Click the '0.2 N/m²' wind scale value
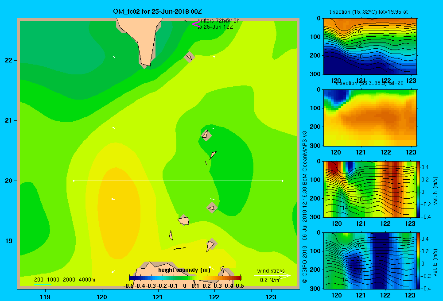443x301 pixels. 270,280
